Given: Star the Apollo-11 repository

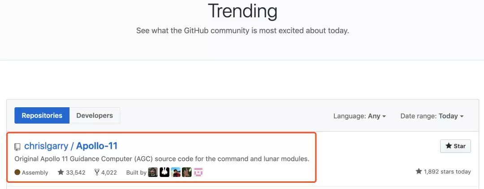Looking at the screenshot, I should (455, 146).
